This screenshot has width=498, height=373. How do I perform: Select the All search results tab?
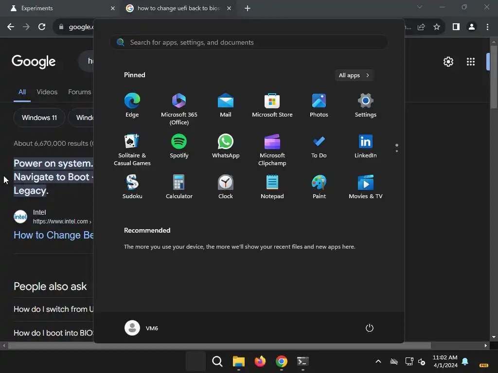(22, 92)
